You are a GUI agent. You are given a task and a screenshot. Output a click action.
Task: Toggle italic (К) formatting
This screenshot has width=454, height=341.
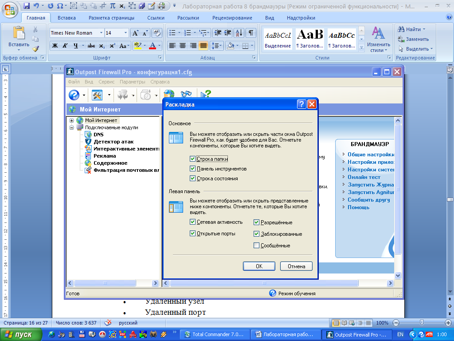pyautogui.click(x=65, y=46)
